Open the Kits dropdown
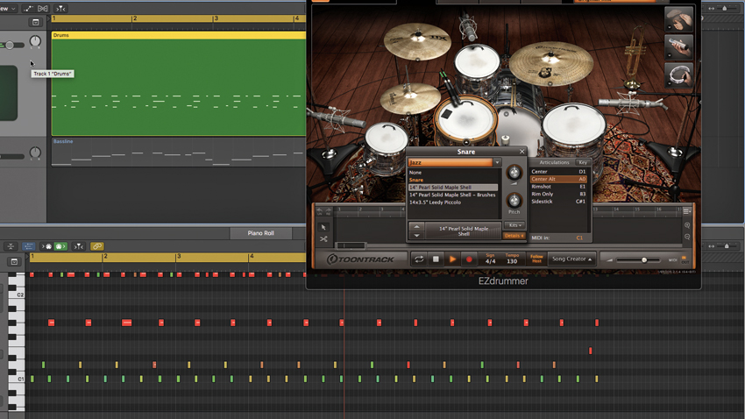The image size is (745, 419). pyautogui.click(x=514, y=225)
